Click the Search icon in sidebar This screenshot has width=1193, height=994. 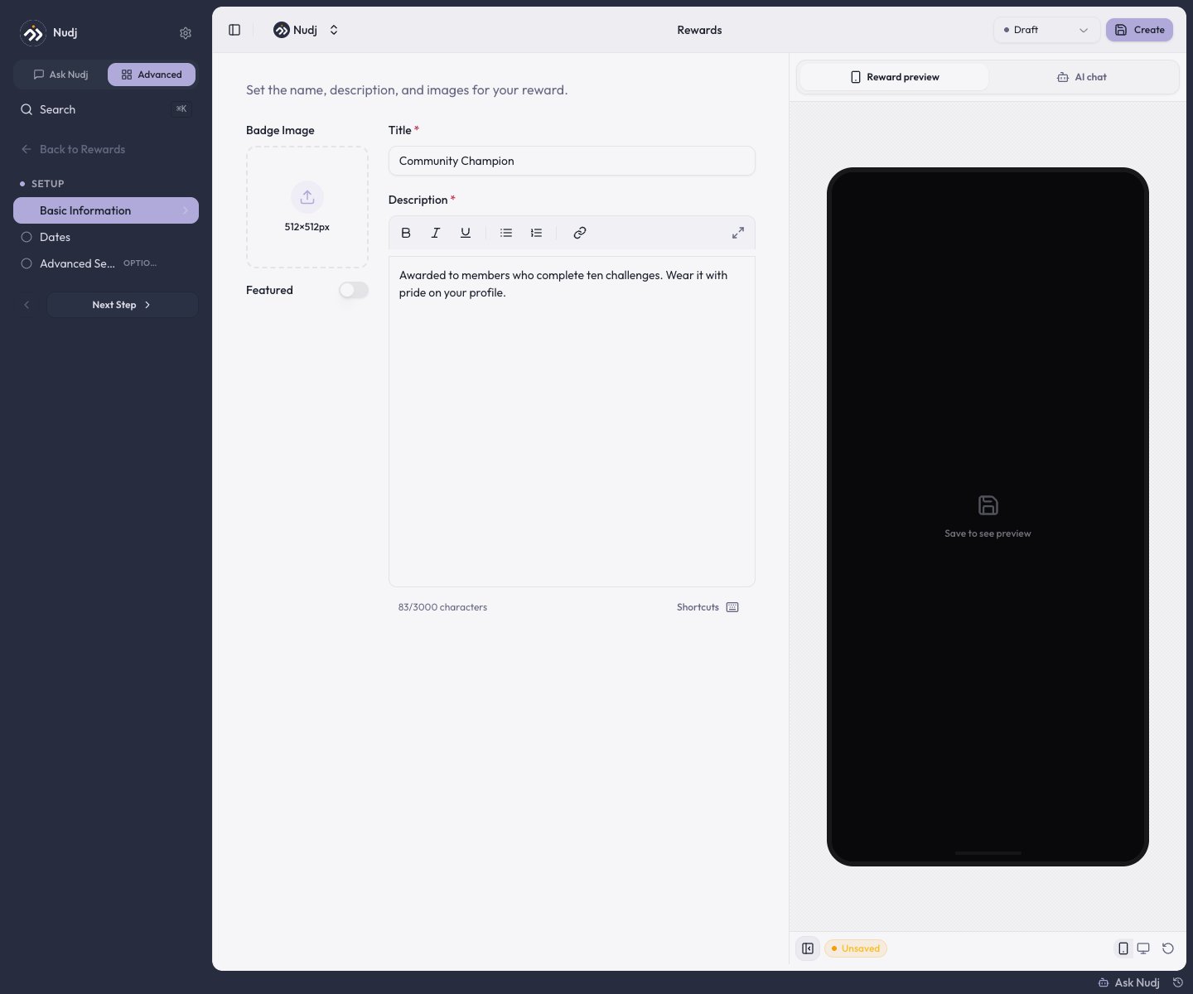point(27,109)
